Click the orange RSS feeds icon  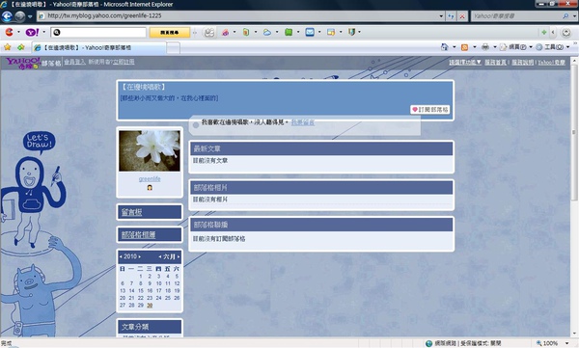tap(464, 47)
